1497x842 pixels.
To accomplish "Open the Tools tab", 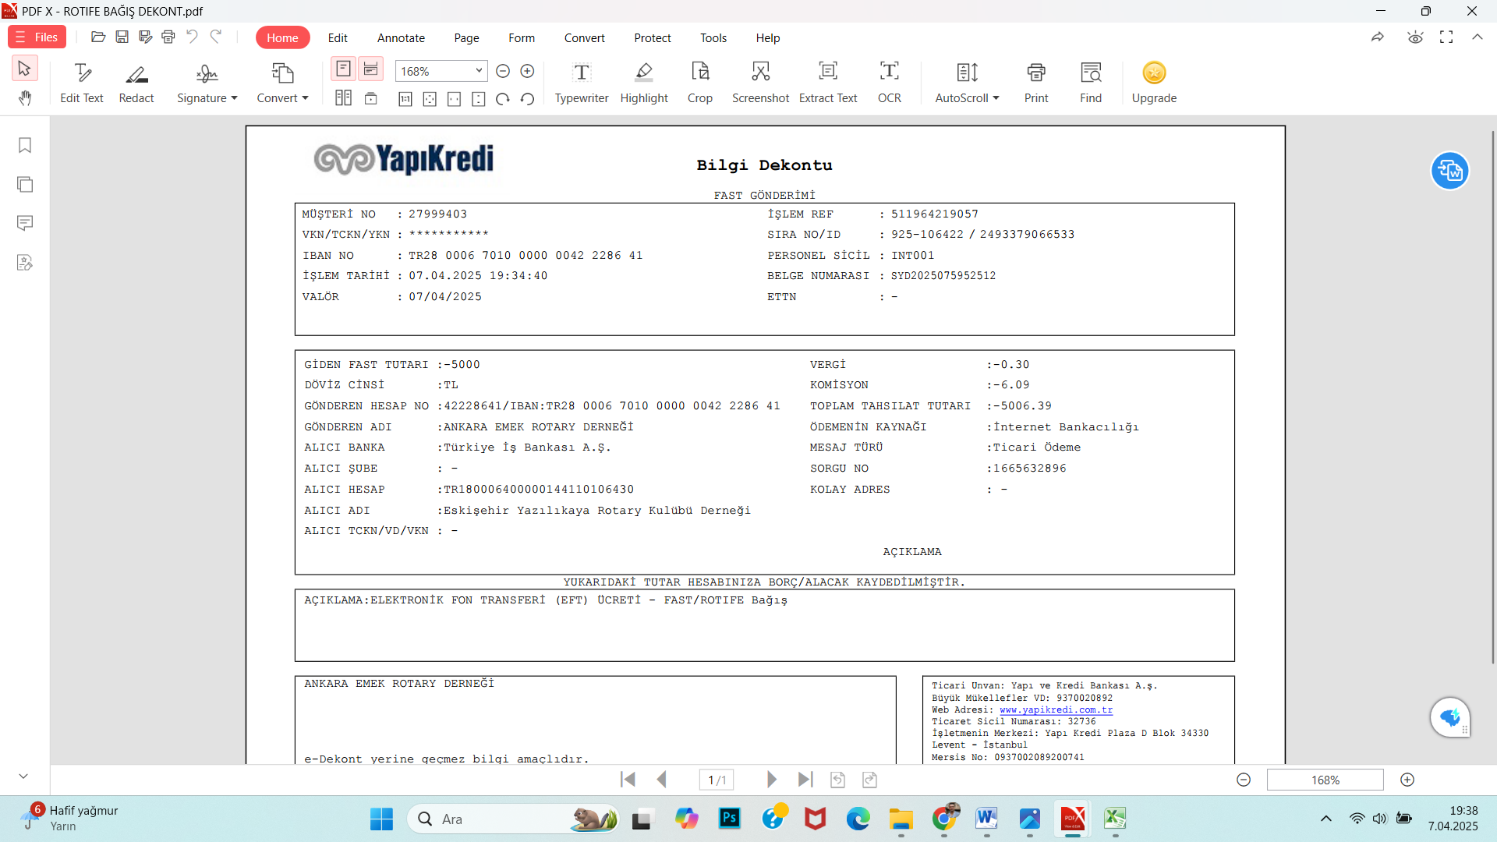I will pyautogui.click(x=713, y=37).
